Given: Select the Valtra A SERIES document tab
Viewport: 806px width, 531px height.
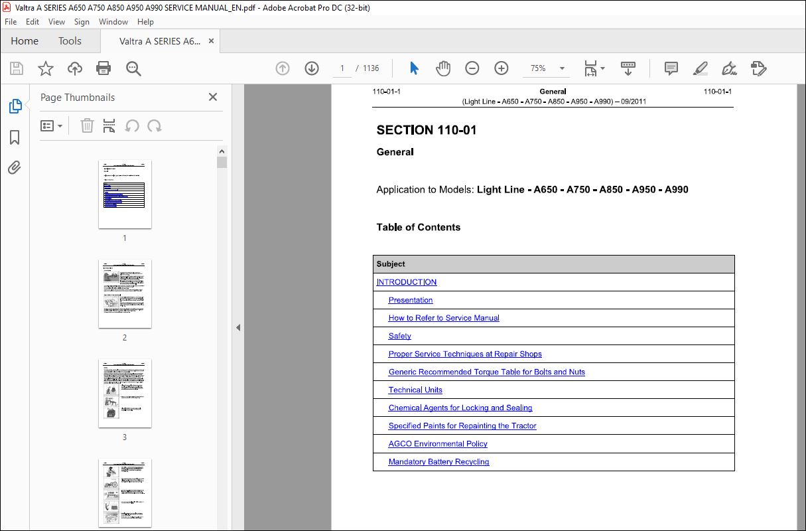Looking at the screenshot, I should pyautogui.click(x=159, y=41).
